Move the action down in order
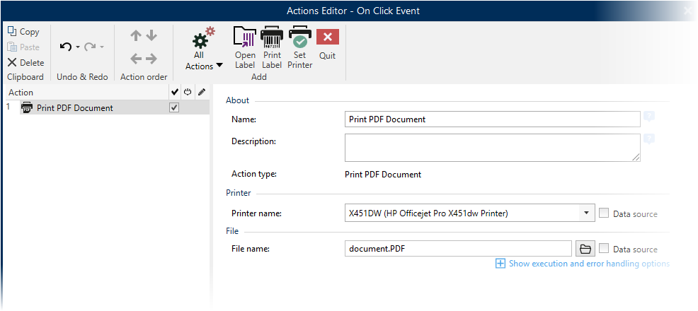The height and width of the screenshot is (311, 698). tap(151, 35)
